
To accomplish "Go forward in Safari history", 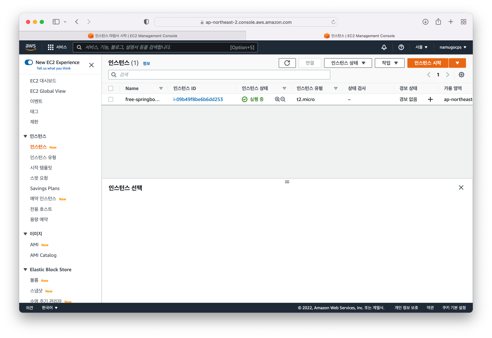I will pos(89,22).
